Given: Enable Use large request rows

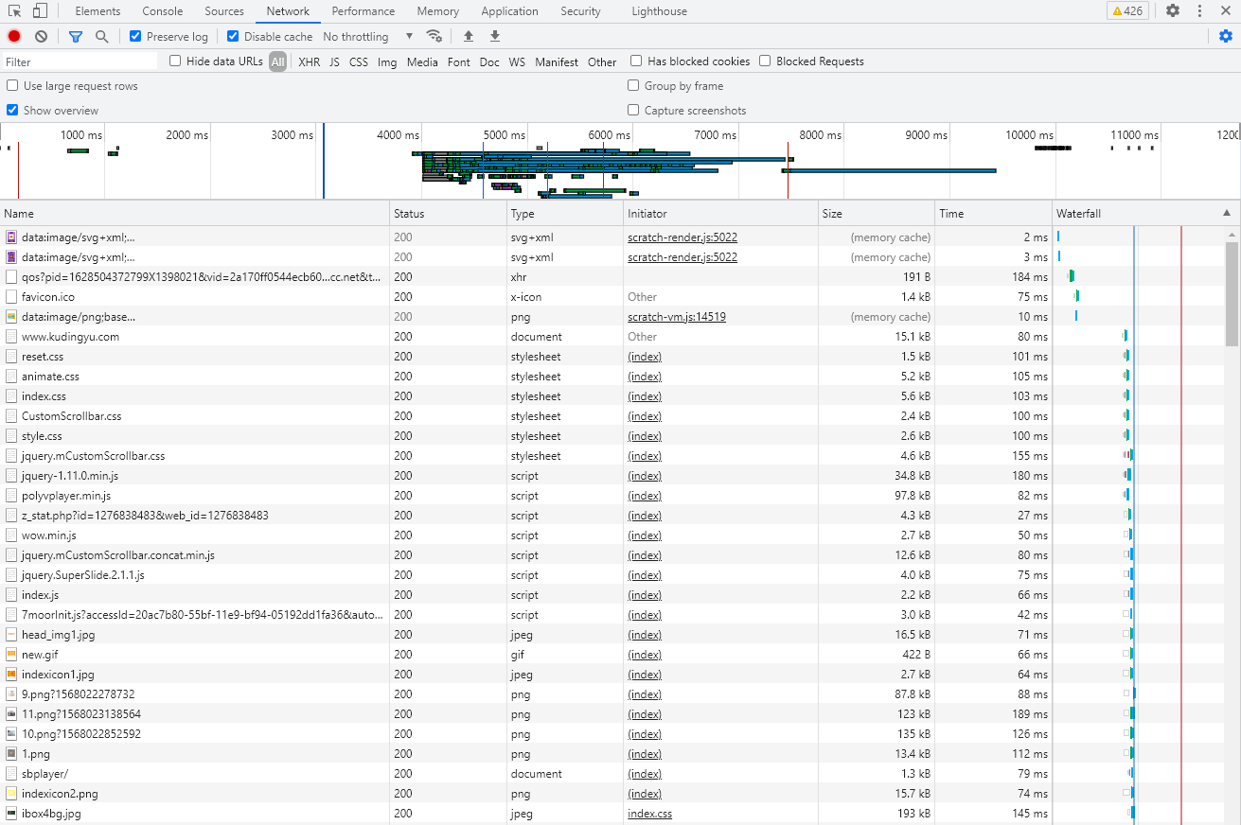Looking at the screenshot, I should click(12, 85).
